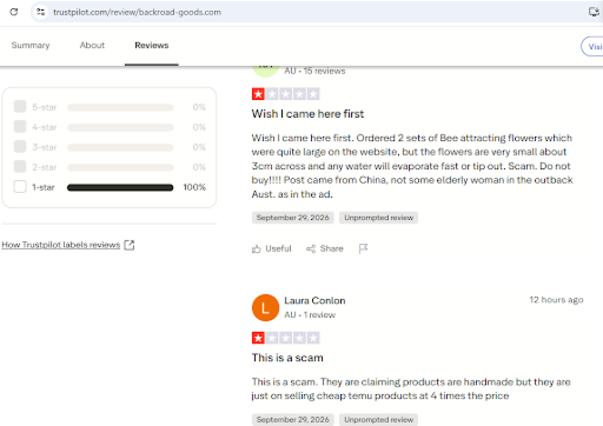This screenshot has height=426, width=603.
Task: Select the Reviews tab
Action: [151, 45]
